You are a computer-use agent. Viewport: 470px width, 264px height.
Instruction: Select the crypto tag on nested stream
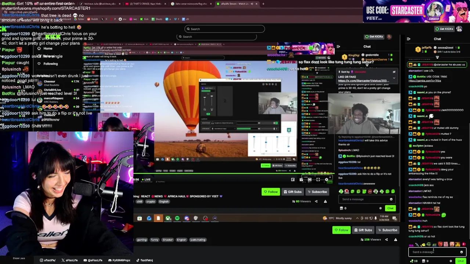click(x=151, y=202)
